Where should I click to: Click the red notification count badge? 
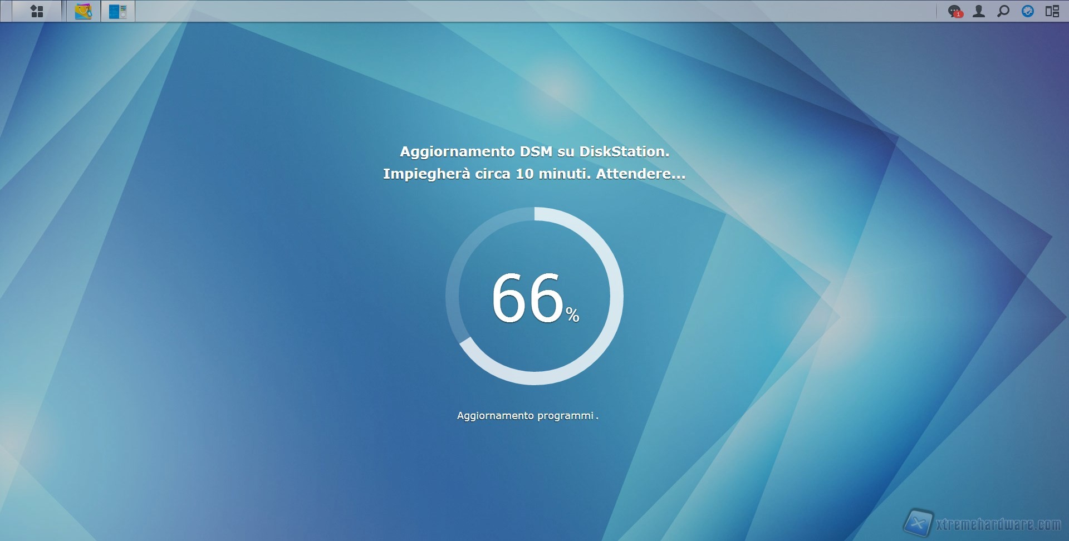click(x=958, y=14)
